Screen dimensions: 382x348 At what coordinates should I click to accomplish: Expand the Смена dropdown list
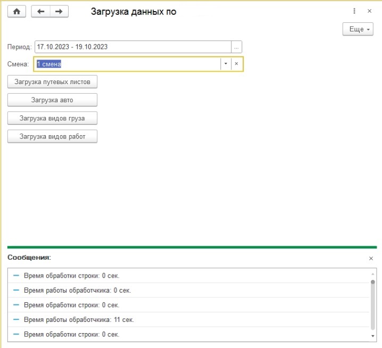pos(226,64)
